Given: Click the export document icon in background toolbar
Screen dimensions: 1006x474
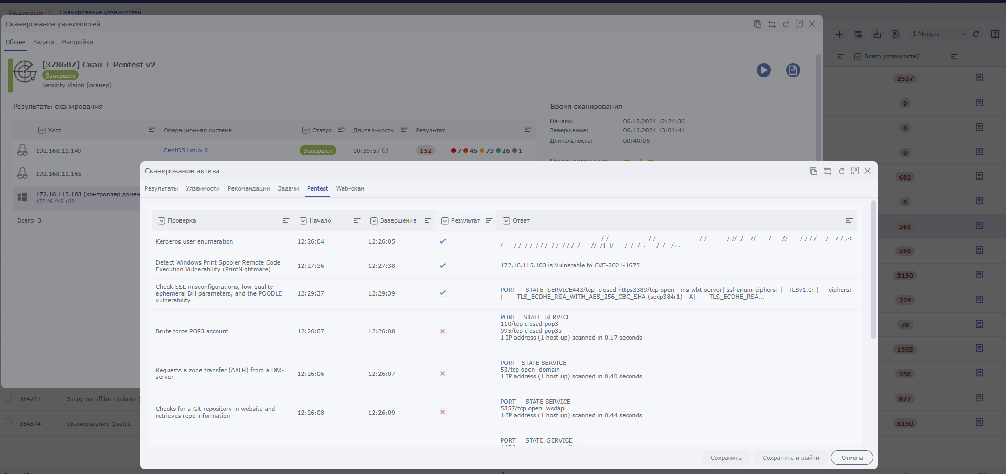Looking at the screenshot, I should 896,34.
